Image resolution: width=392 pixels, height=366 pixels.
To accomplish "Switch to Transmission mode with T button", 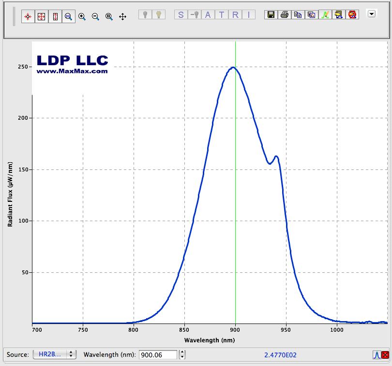I will point(222,14).
